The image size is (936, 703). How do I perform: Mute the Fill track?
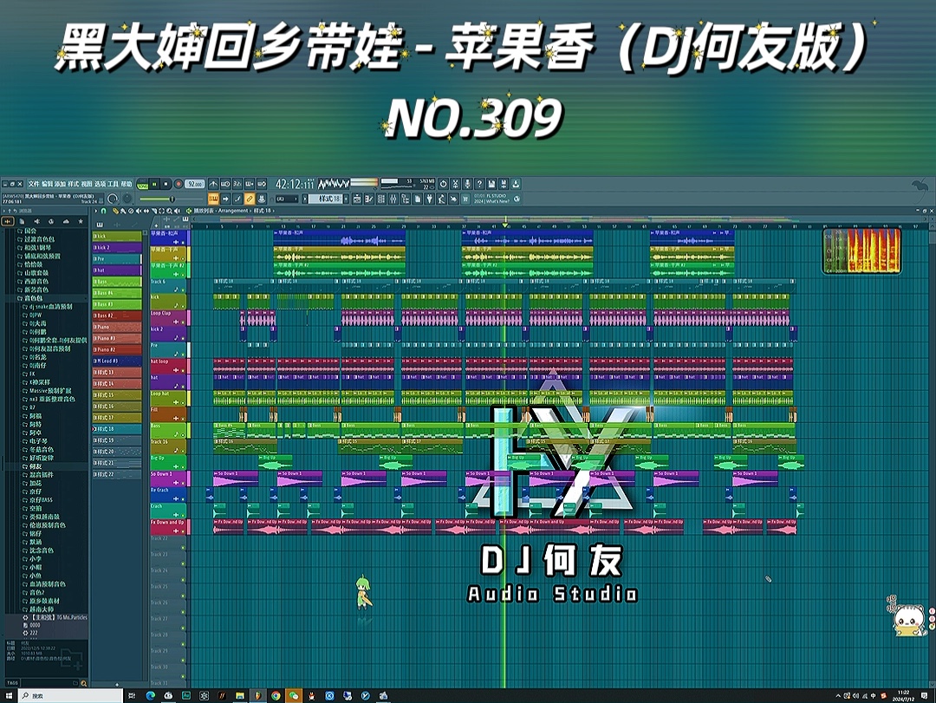pos(183,419)
